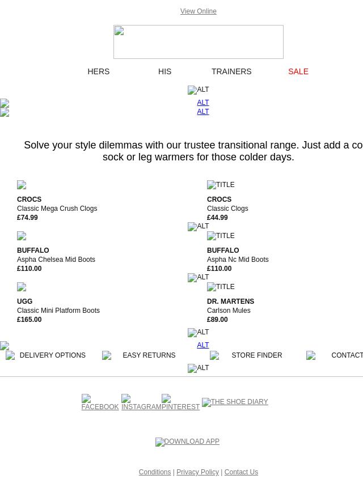Open the HIS navigation item
This screenshot has width=363, height=484.
click(x=164, y=71)
